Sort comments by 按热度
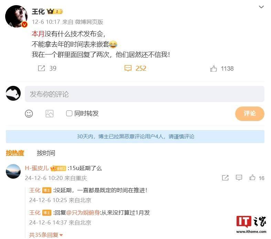Screen dimensions: 271x239 tap(15, 153)
